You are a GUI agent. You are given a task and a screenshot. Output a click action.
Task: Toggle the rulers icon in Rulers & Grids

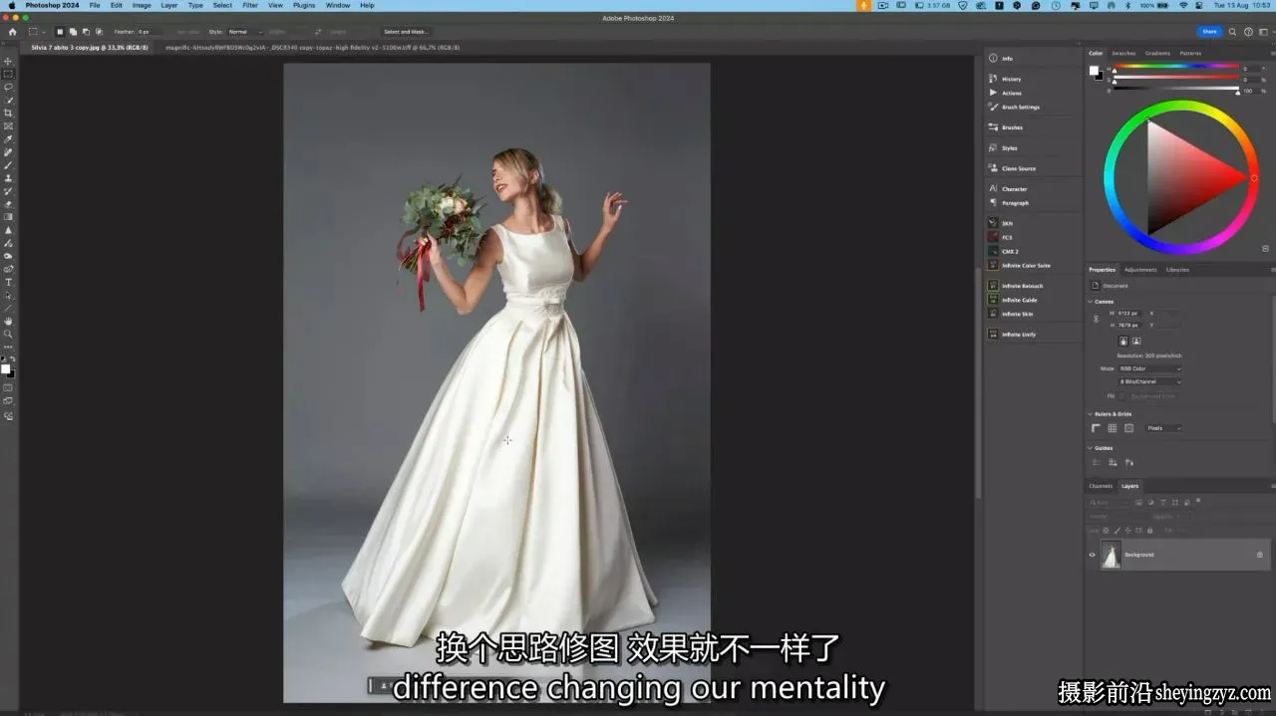[1096, 428]
